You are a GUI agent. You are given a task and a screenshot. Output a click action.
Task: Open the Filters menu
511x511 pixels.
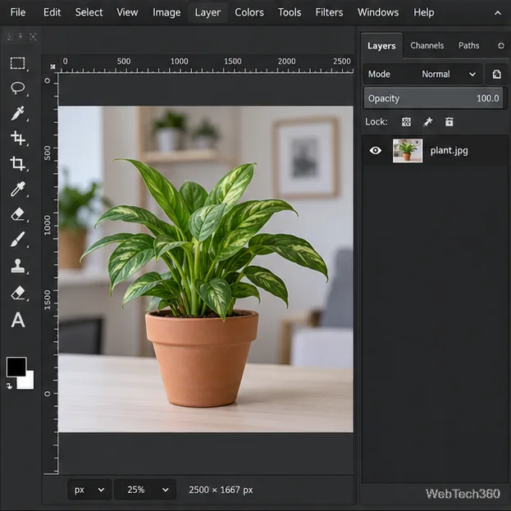coord(329,12)
